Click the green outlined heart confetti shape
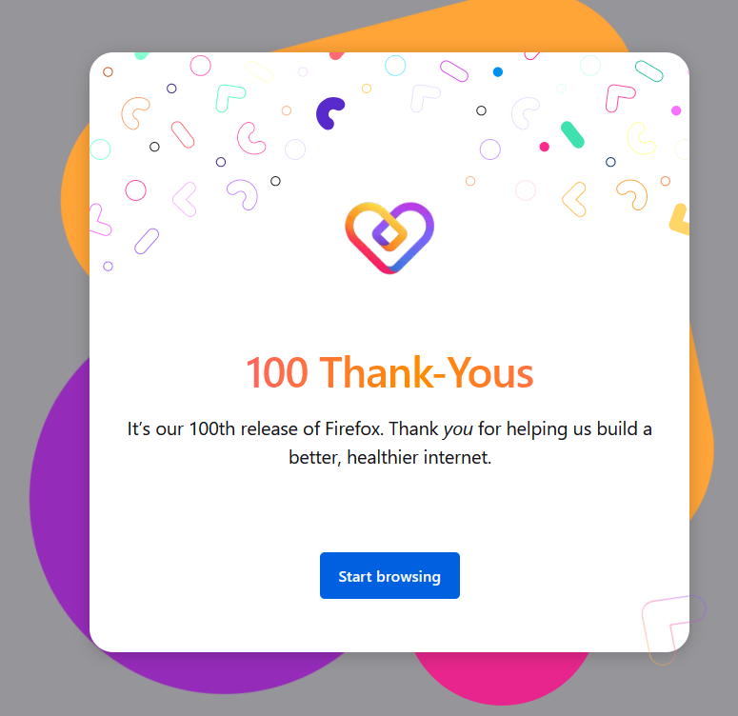 click(229, 97)
